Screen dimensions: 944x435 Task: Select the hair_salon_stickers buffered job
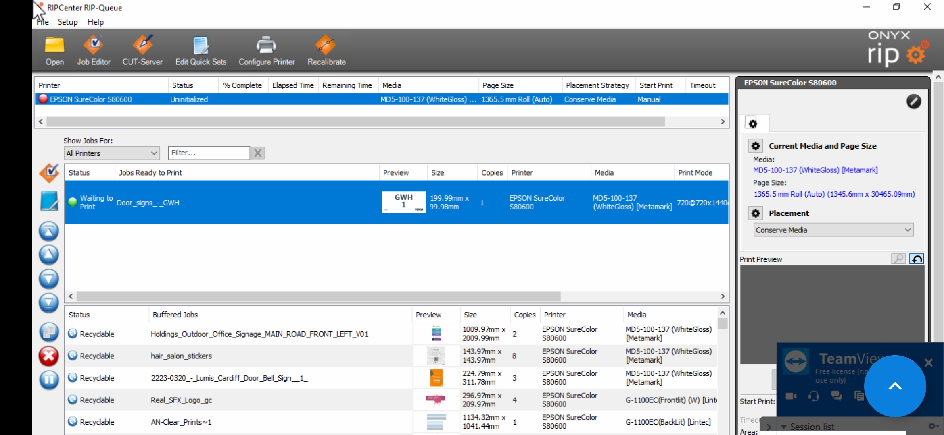tap(391, 356)
